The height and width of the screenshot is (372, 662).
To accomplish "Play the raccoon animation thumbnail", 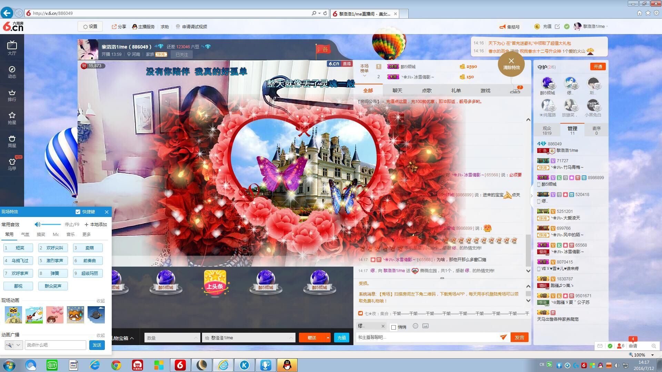I will tap(13, 315).
